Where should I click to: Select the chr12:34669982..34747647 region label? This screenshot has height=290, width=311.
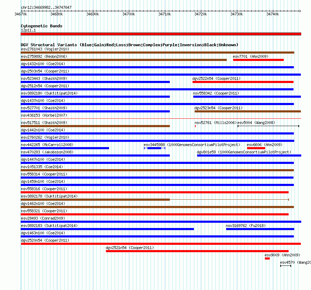click(x=46, y=7)
